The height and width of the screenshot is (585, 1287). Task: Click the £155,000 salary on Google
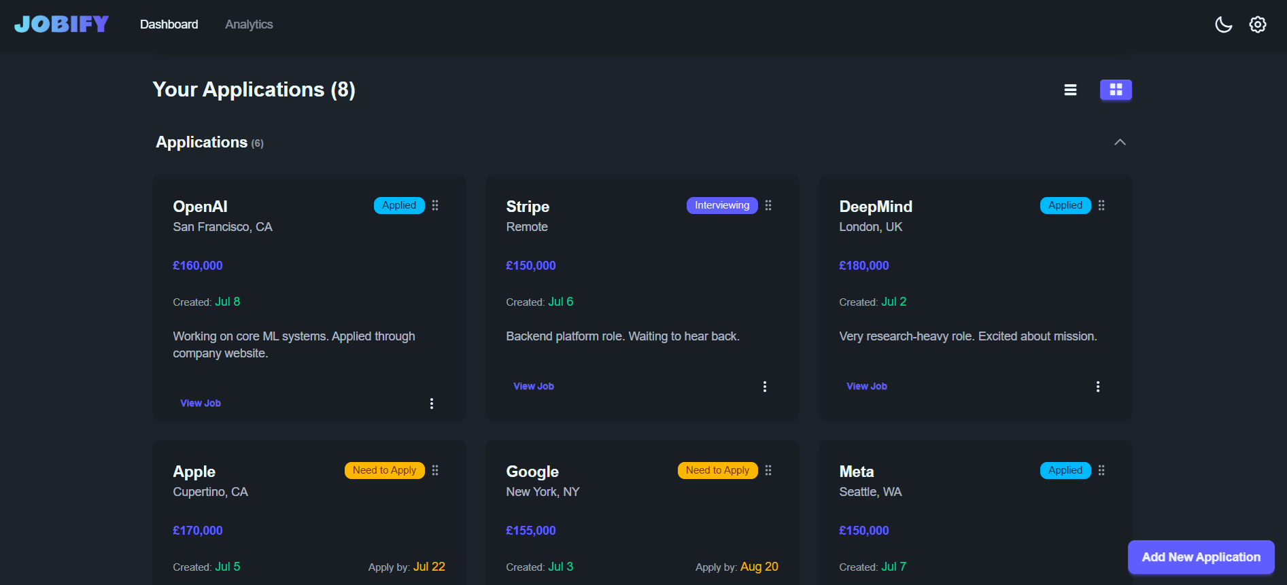point(531,531)
